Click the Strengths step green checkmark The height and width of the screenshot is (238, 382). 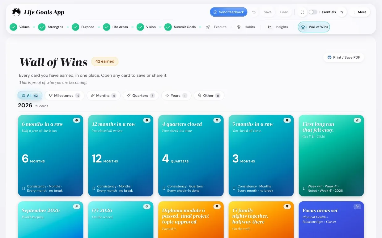pos(42,27)
